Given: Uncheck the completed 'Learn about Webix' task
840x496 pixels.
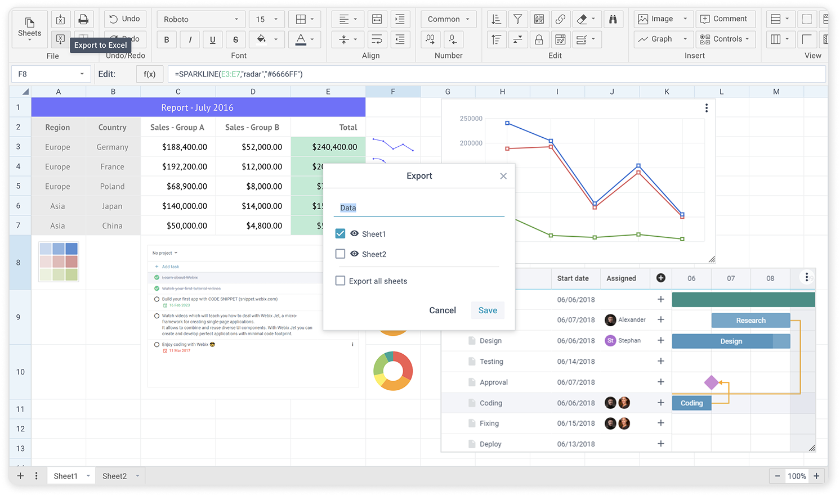Looking at the screenshot, I should pyautogui.click(x=157, y=277).
